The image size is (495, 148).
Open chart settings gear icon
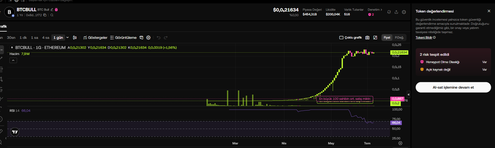click(x=148, y=38)
